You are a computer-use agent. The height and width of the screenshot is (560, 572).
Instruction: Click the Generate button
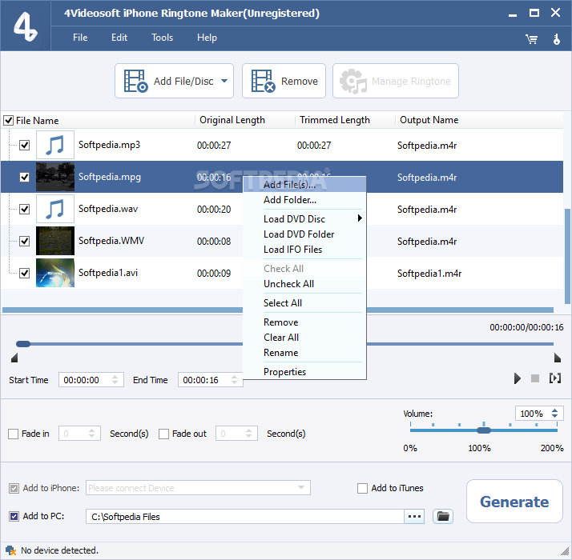coord(514,502)
